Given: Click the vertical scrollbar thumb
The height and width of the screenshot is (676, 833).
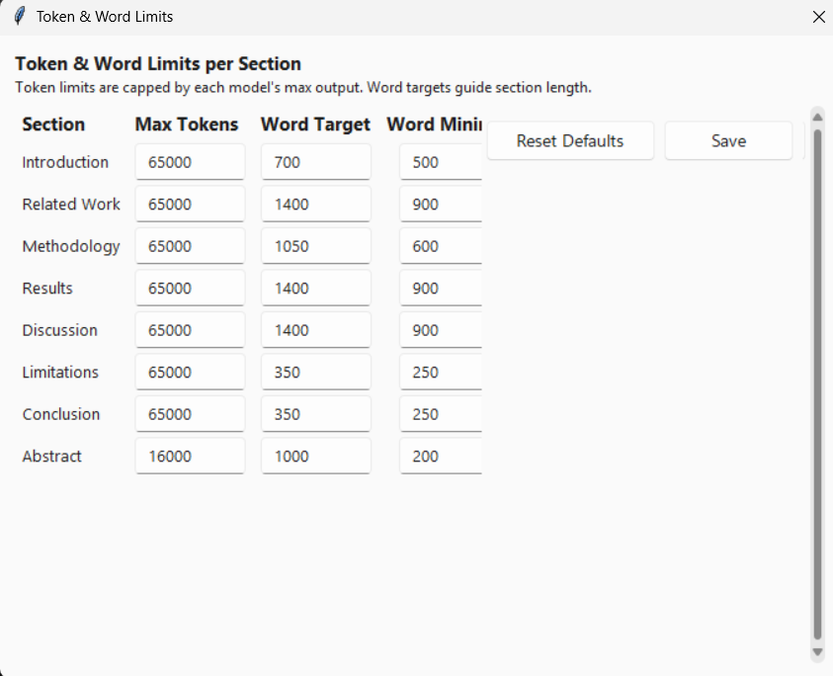Looking at the screenshot, I should (x=817, y=384).
